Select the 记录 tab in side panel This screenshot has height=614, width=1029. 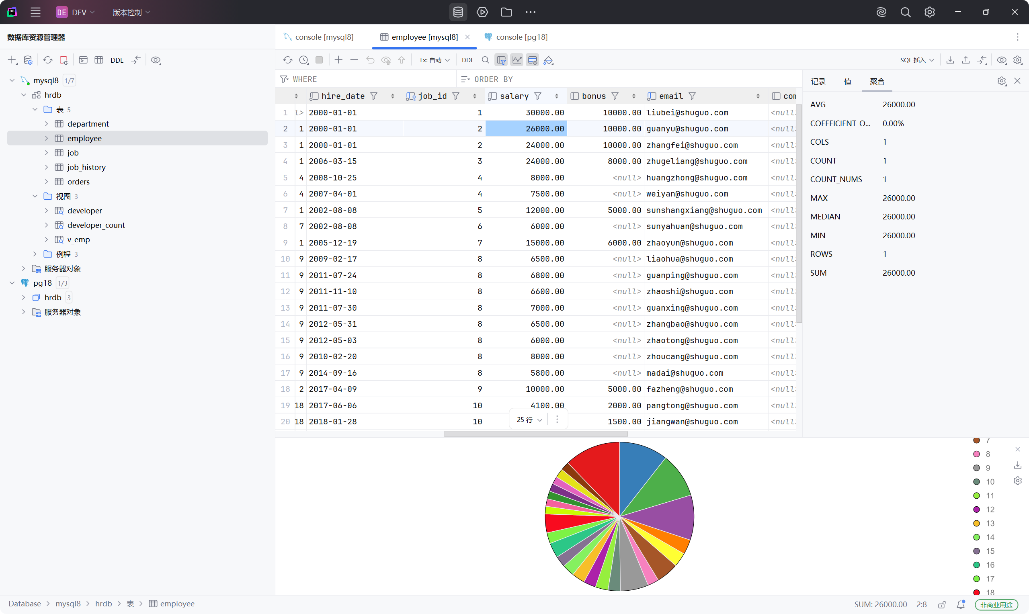pos(818,81)
